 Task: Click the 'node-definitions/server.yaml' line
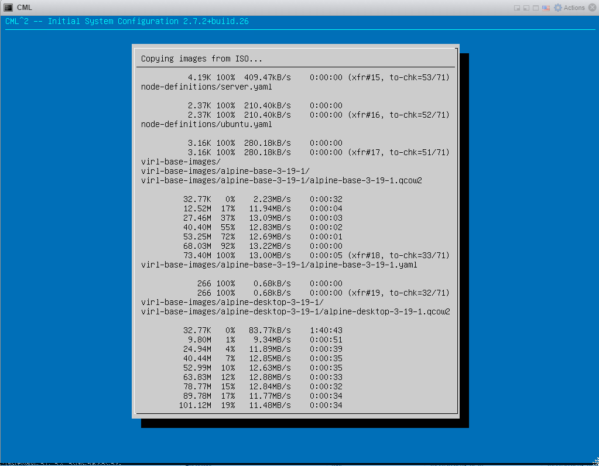pyautogui.click(x=206, y=87)
